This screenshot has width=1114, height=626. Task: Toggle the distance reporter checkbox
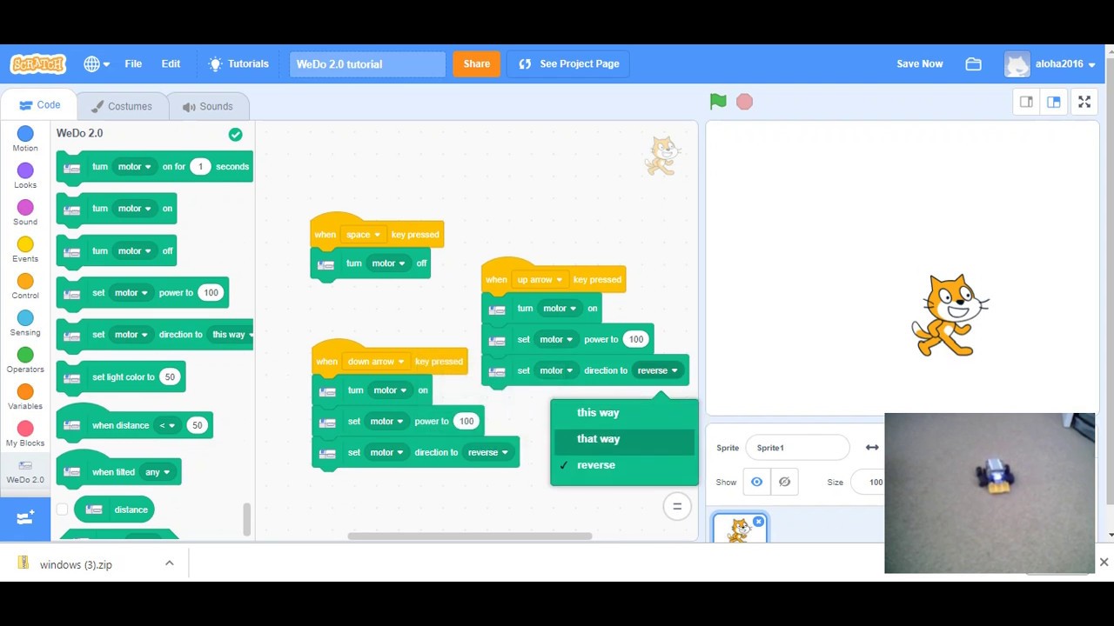(62, 509)
